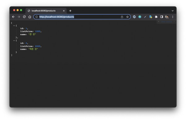This screenshot has height=120, width=186.
Task: Click the forward navigation arrow
Action: pyautogui.click(x=19, y=17)
